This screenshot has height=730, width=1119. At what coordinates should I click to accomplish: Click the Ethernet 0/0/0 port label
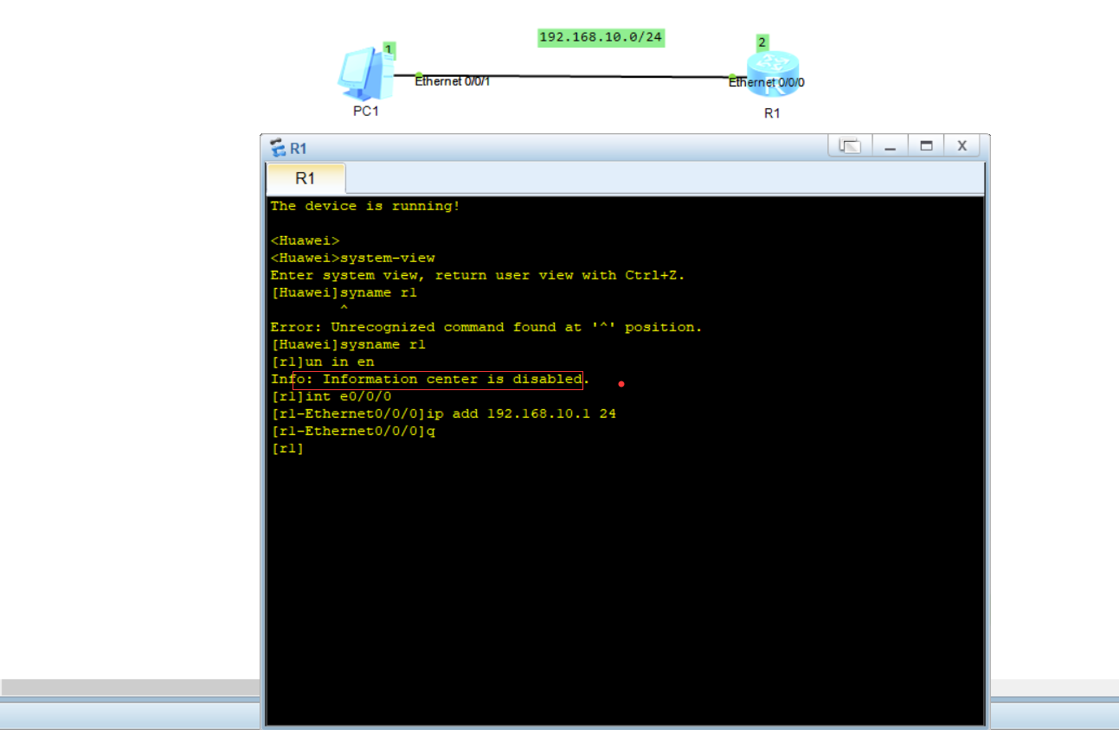pyautogui.click(x=767, y=82)
